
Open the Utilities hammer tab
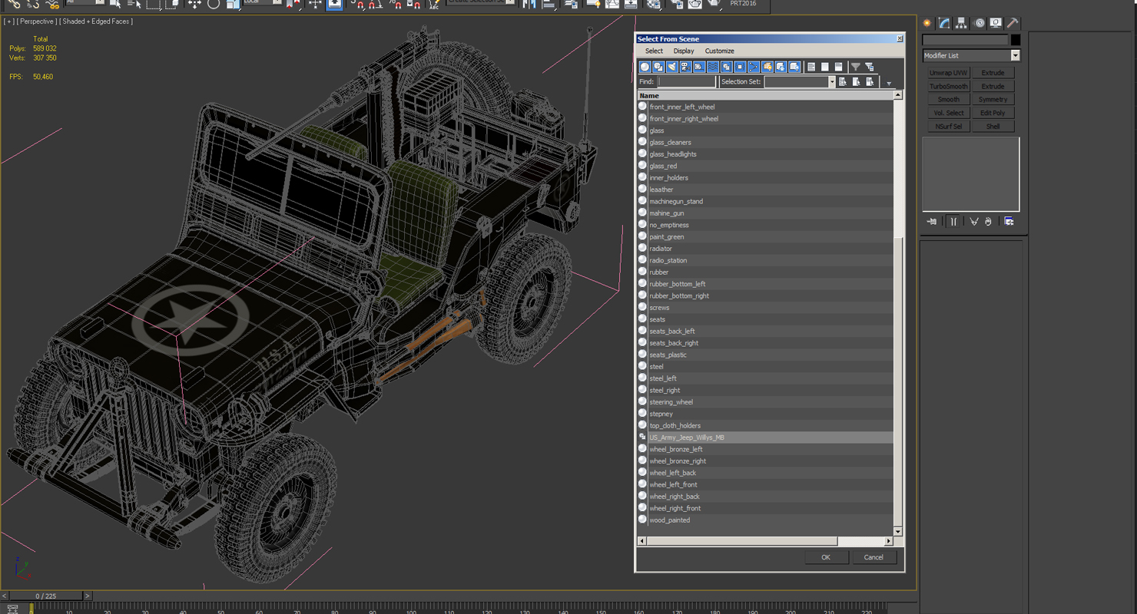tap(1013, 23)
